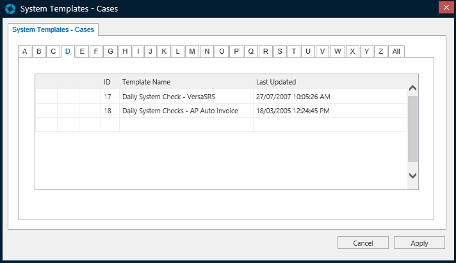This screenshot has height=263, width=456.
Task: Select Daily System Checks - AP Auto Invoice
Action: (x=180, y=111)
